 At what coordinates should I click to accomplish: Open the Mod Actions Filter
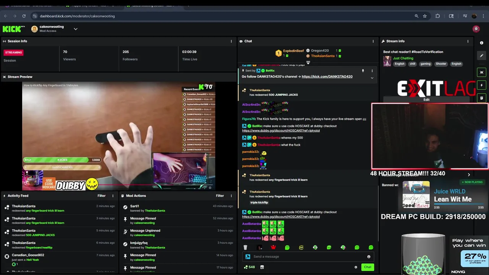click(220, 196)
